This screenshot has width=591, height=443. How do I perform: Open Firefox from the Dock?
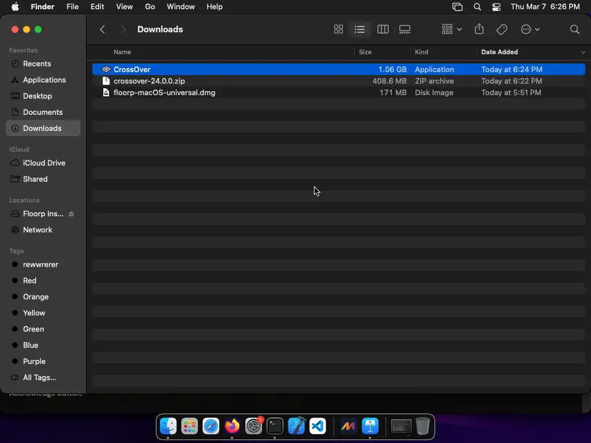tap(232, 426)
